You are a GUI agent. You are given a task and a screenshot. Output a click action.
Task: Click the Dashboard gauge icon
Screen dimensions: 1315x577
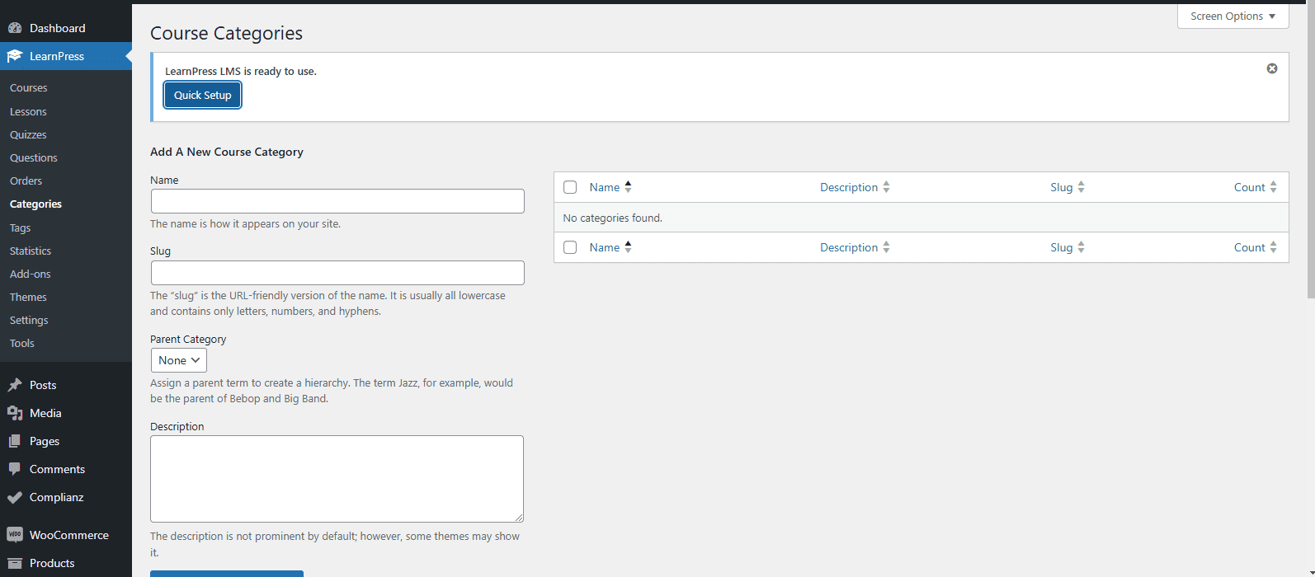[15, 28]
